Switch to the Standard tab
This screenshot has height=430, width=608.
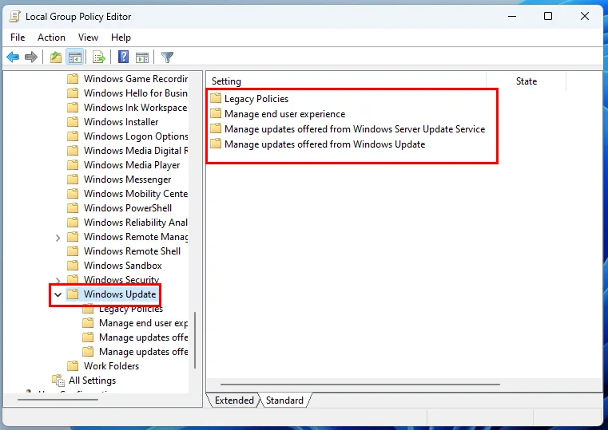(x=284, y=400)
